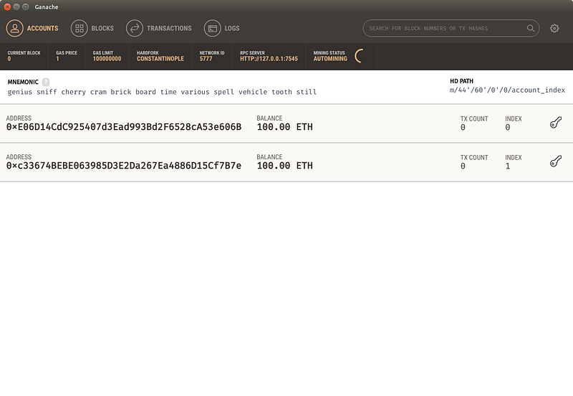The height and width of the screenshot is (396, 573).
Task: Click the Logs window icon
Action: click(212, 29)
